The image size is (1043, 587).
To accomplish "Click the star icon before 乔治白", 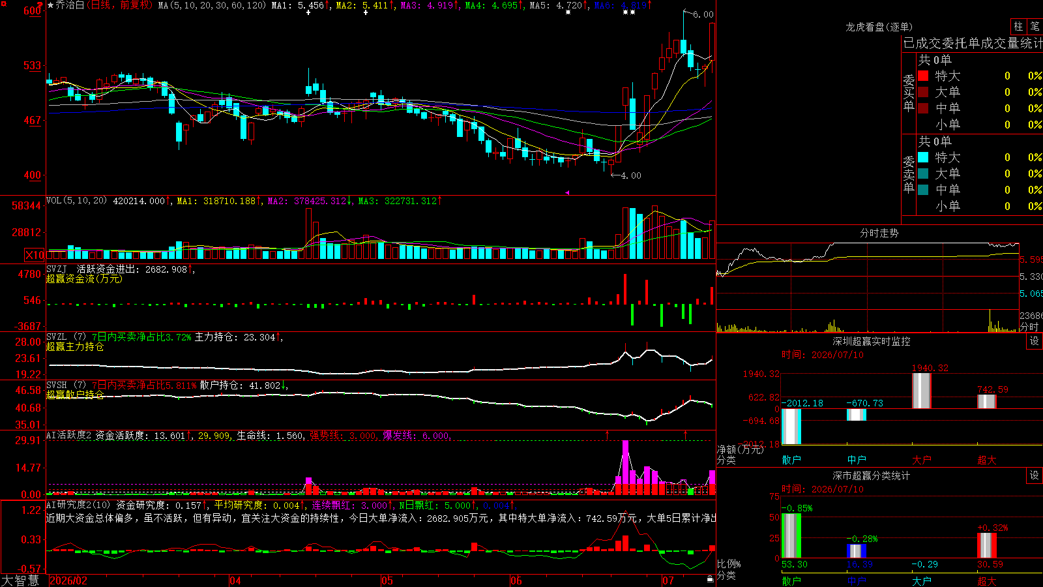I will tap(50, 5).
